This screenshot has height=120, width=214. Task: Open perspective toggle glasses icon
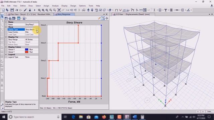tap(84, 10)
